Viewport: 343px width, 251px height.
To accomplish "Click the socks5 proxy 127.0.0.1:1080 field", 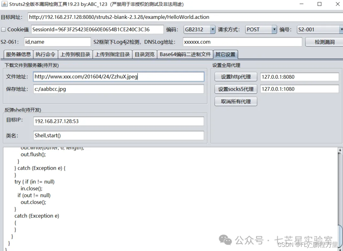I will click(x=300, y=89).
